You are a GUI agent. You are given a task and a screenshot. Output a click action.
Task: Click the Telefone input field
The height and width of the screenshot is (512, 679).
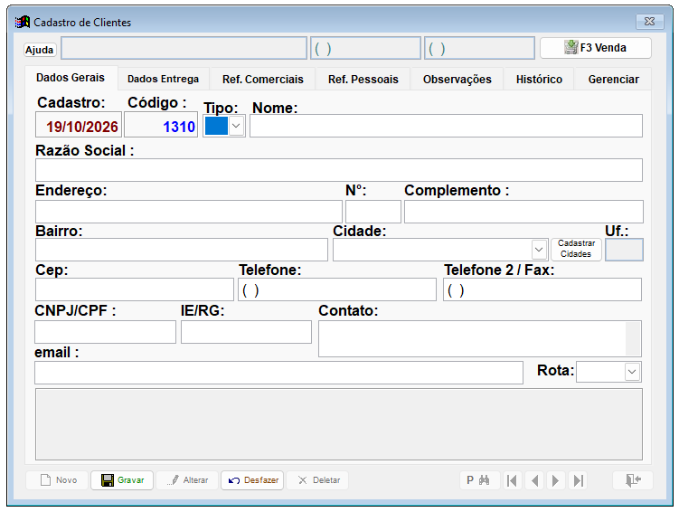(337, 289)
